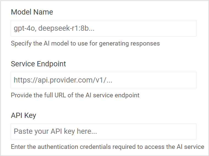Click the "Paste your API key here..." placeholder
The height and width of the screenshot is (156, 209).
[x=55, y=132]
